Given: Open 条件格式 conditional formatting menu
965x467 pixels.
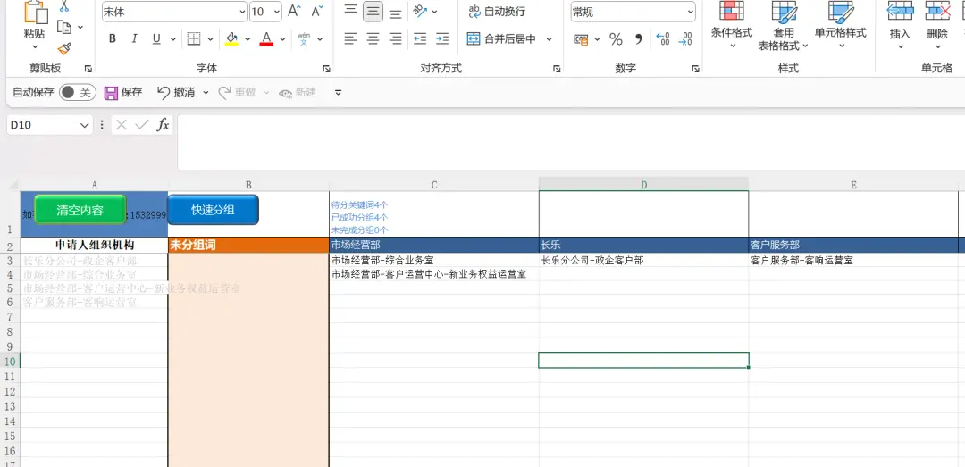Looking at the screenshot, I should click(732, 26).
